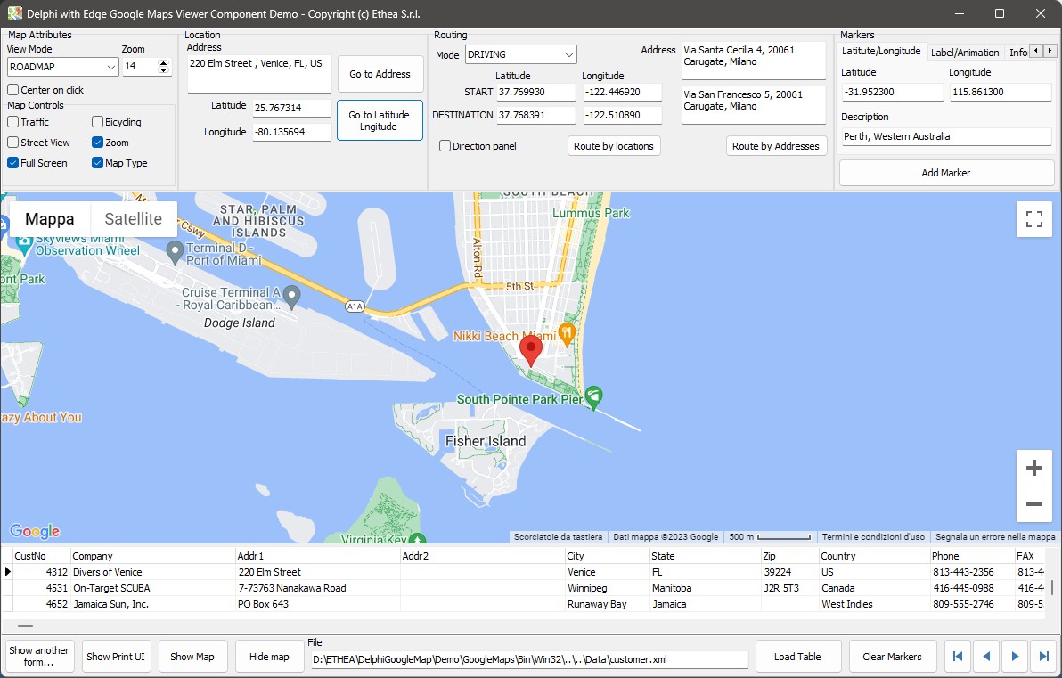Zoom in with the map plus button

1033,468
